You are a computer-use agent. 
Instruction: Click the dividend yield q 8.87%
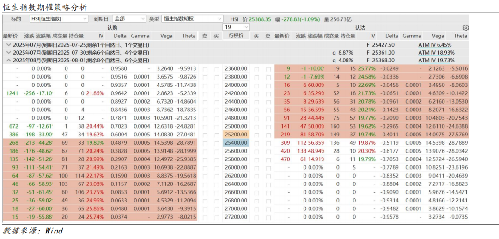click(x=343, y=53)
